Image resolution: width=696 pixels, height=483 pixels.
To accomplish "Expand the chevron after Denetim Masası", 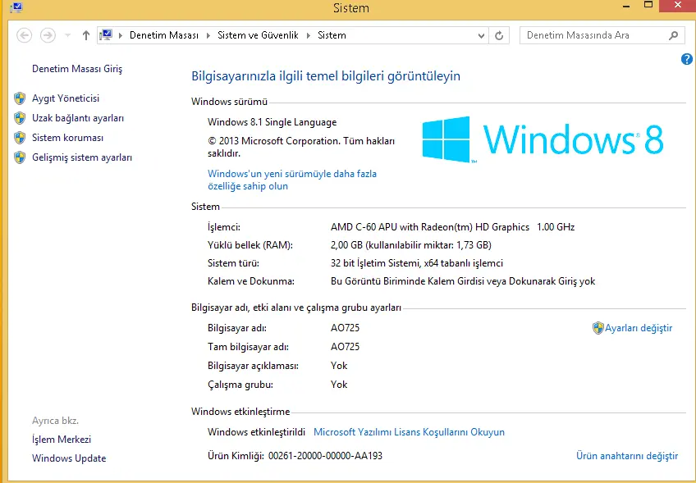I will click(208, 35).
